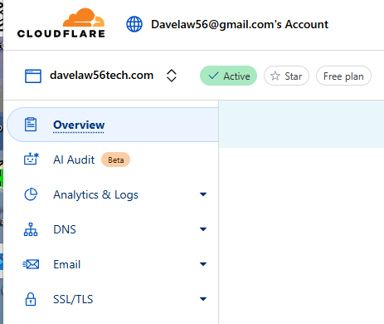This screenshot has width=384, height=324.
Task: Click the Beta tag next to AI Audit
Action: tap(115, 160)
